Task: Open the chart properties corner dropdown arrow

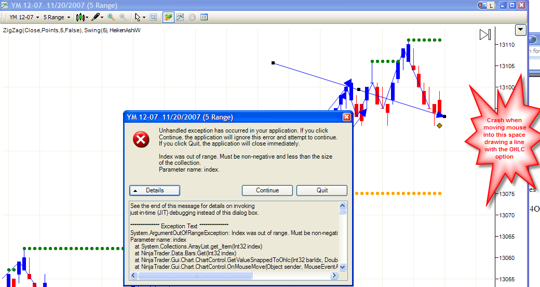Action: 520,30
